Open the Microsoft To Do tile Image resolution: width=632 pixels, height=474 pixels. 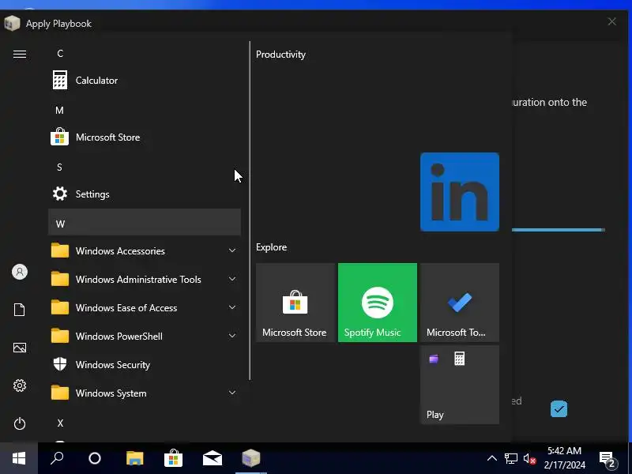coord(460,303)
